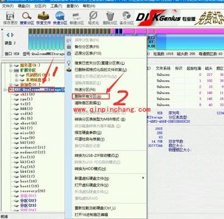Viewport: 224px width, 219px height.
Task: Select HD2:QualcommMMCStorage disk in tree
Action: (x=39, y=90)
